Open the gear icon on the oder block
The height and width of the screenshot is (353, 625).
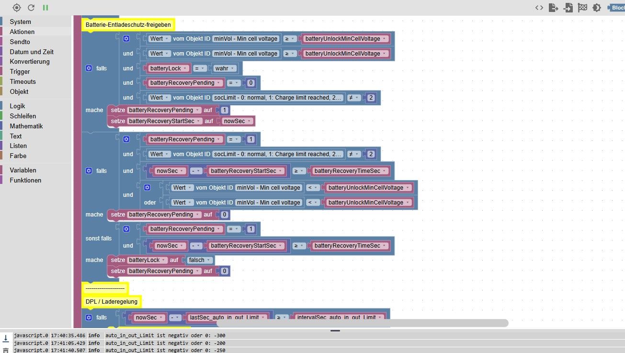point(148,187)
